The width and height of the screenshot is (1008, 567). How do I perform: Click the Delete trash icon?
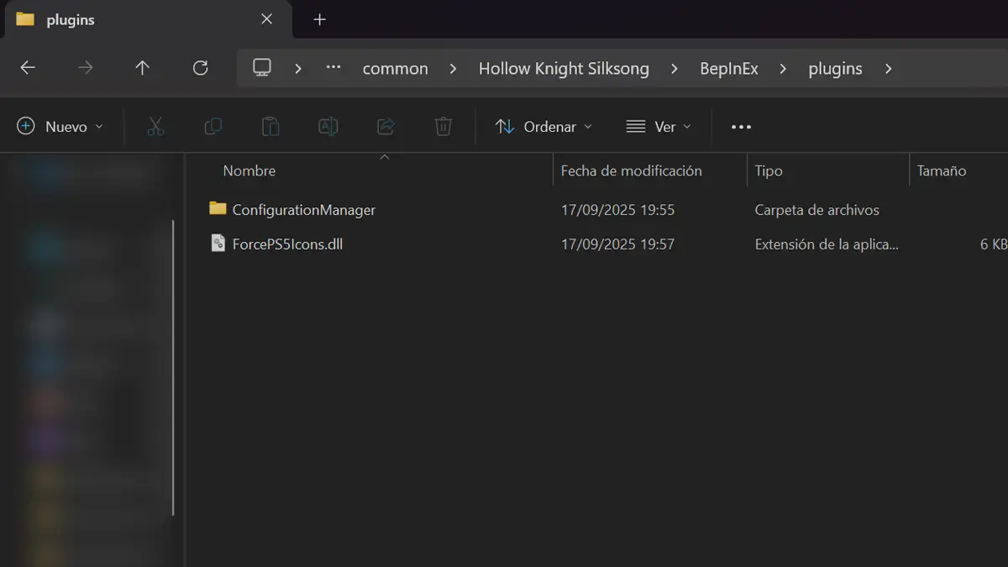tap(444, 127)
